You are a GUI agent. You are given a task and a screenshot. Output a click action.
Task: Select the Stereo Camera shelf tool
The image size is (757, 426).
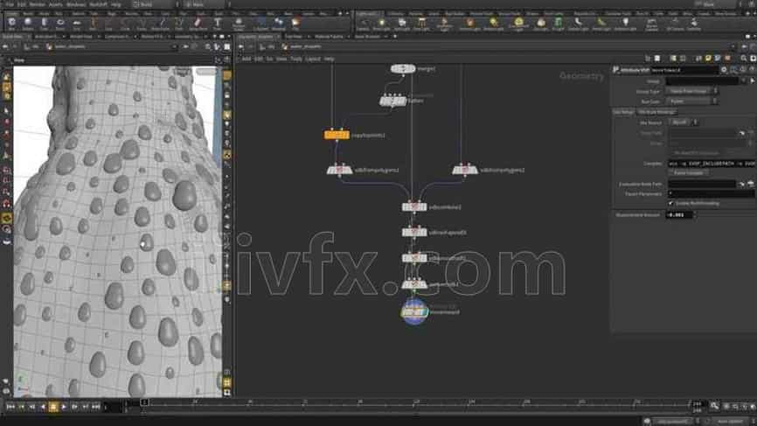click(651, 24)
